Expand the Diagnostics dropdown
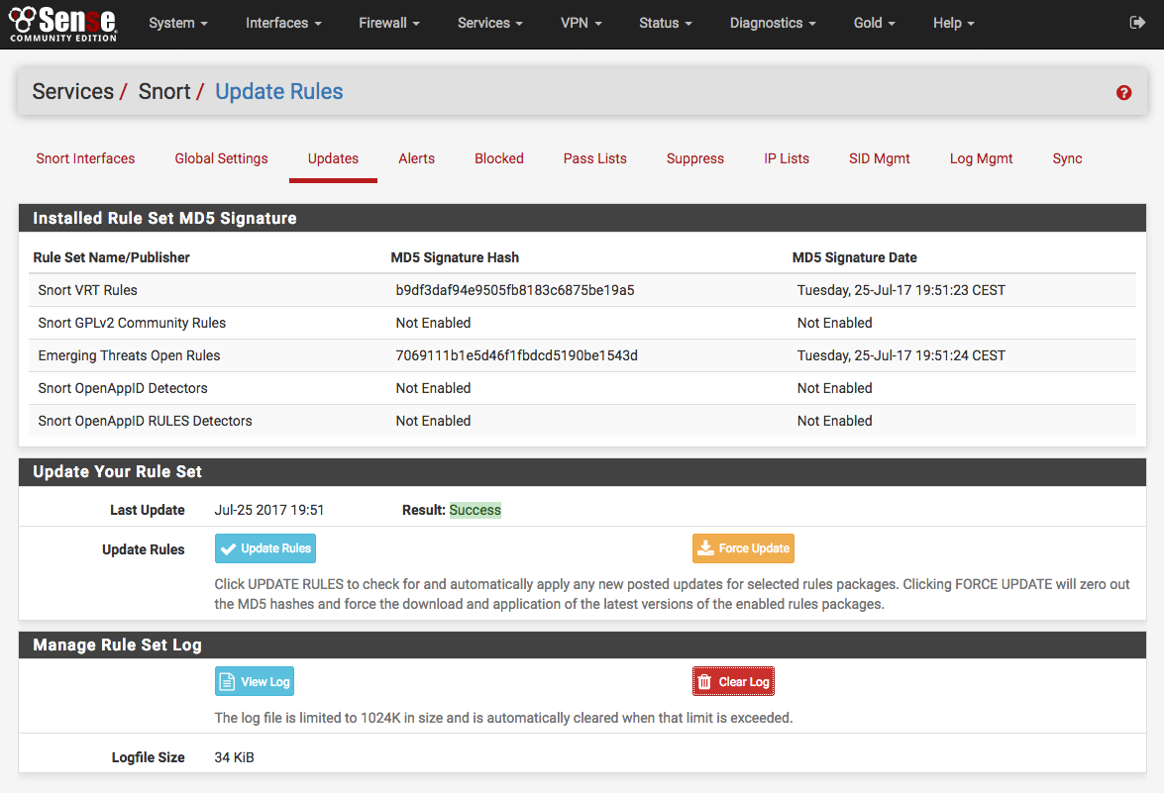 point(773,23)
